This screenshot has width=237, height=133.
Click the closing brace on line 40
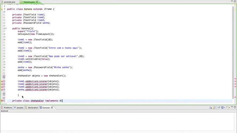pyautogui.click(x=18, y=95)
